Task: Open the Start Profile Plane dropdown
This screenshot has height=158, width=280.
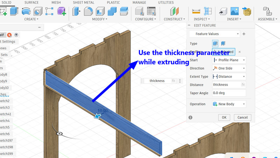Action: point(229,60)
